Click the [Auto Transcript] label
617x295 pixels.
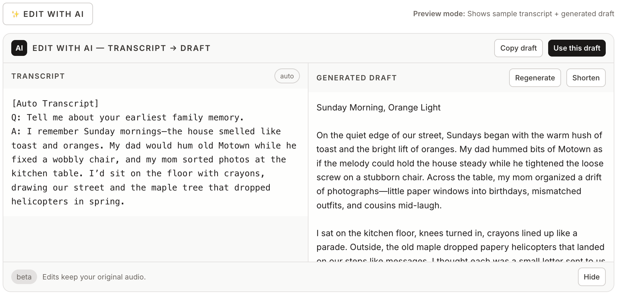coord(55,103)
